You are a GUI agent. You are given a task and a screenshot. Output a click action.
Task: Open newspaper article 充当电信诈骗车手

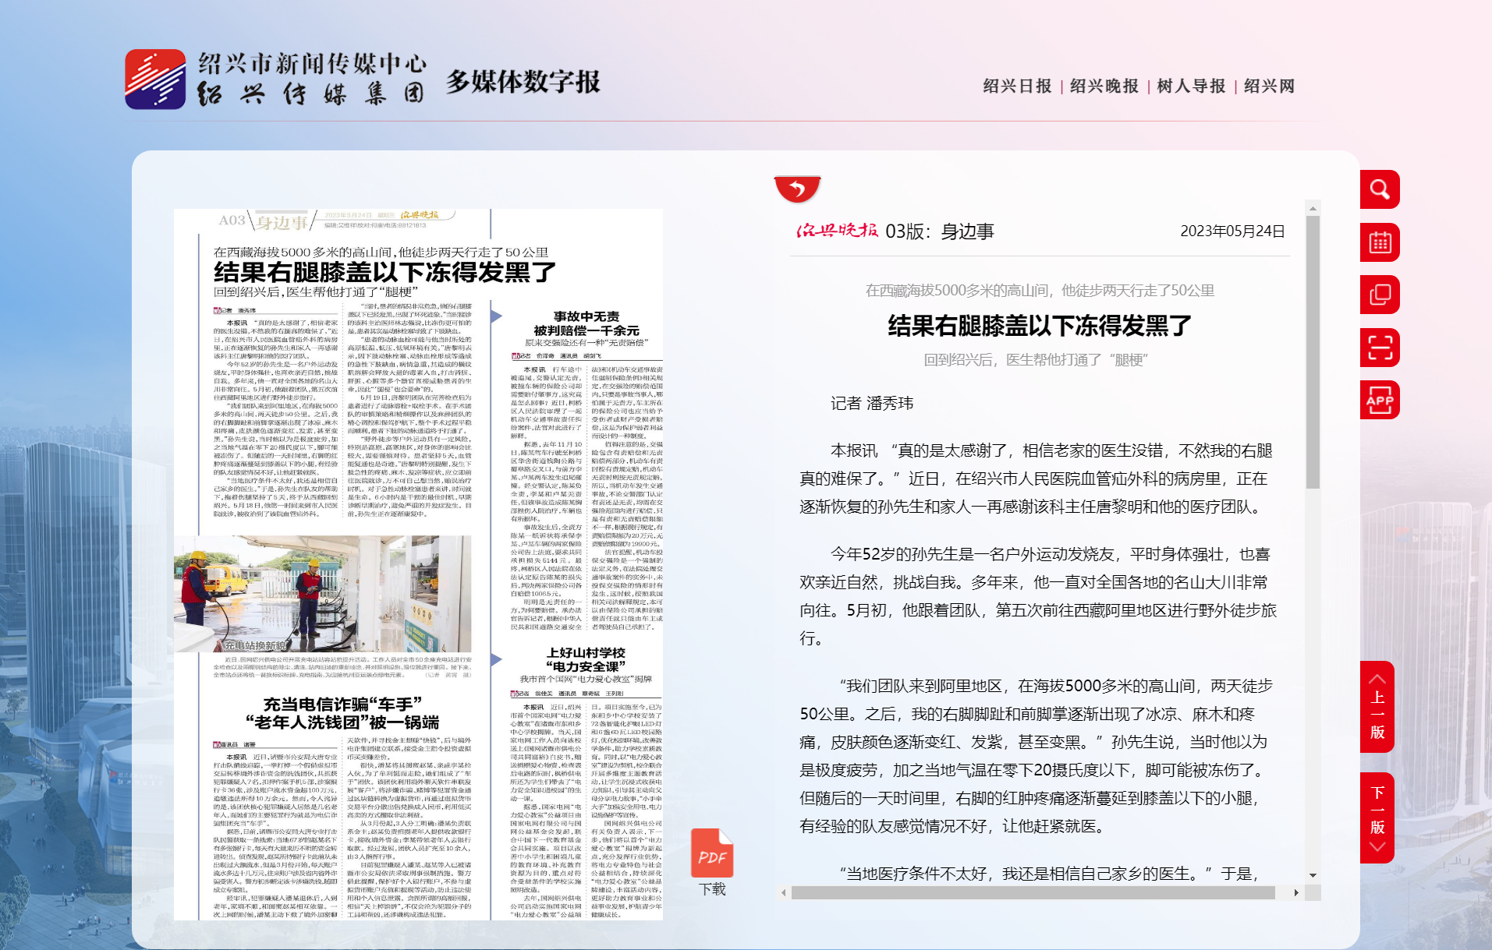(342, 713)
